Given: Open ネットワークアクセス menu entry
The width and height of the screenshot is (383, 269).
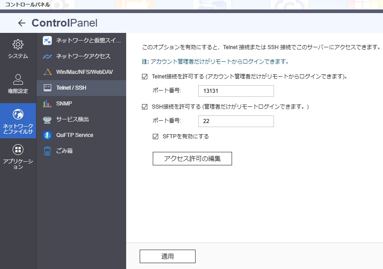Looking at the screenshot, I should 82,56.
